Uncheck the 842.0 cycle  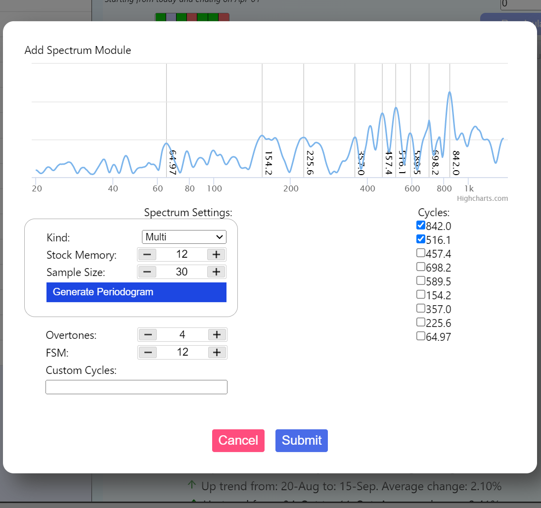pos(421,225)
